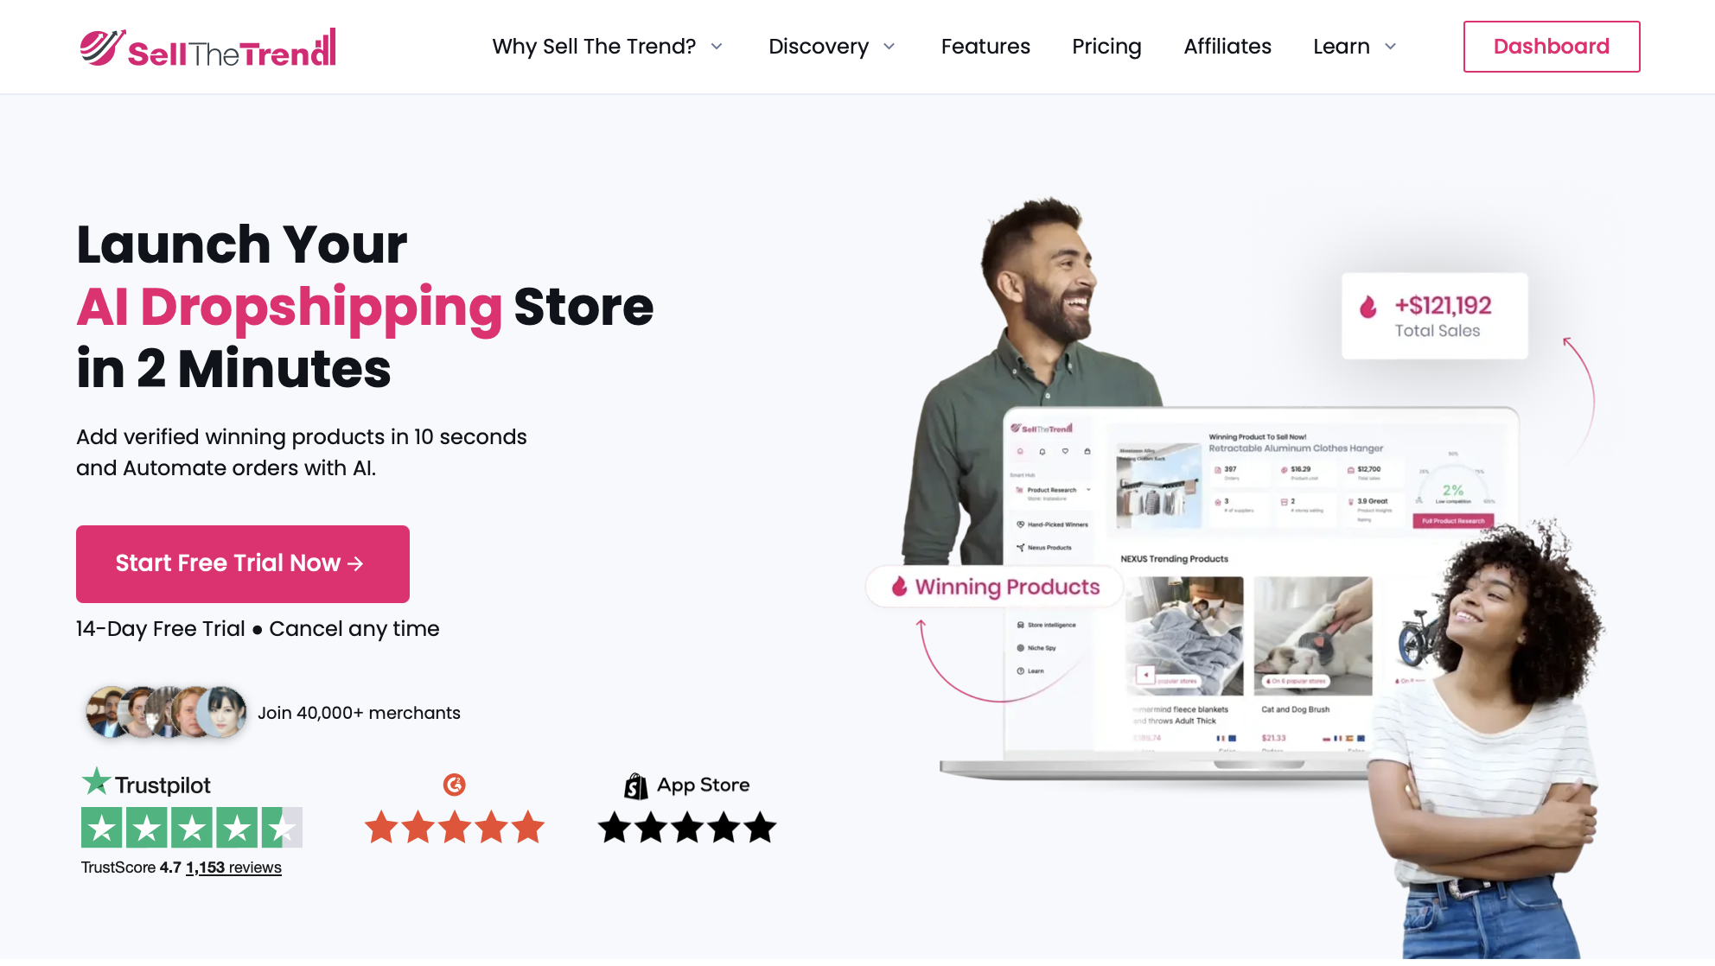This screenshot has width=1715, height=966.
Task: Click the G2 rating logo icon
Action: tap(455, 785)
